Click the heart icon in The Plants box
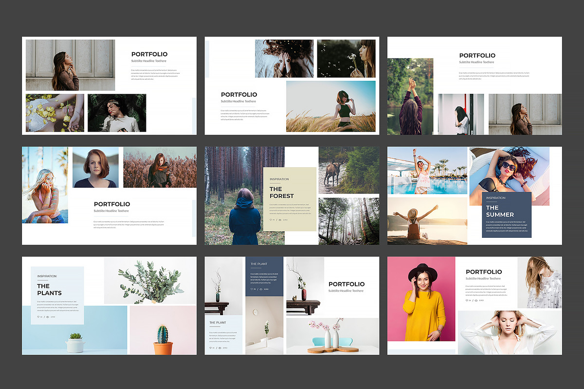This screenshot has width=584, height=389. click(38, 317)
